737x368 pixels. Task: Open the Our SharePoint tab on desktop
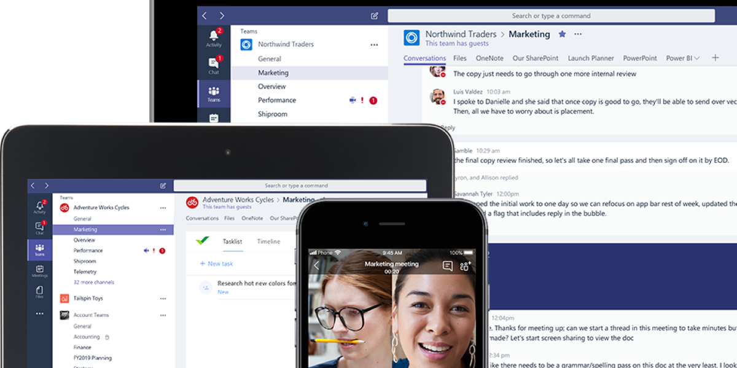tap(536, 58)
